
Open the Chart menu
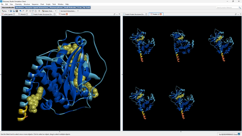[42, 4]
